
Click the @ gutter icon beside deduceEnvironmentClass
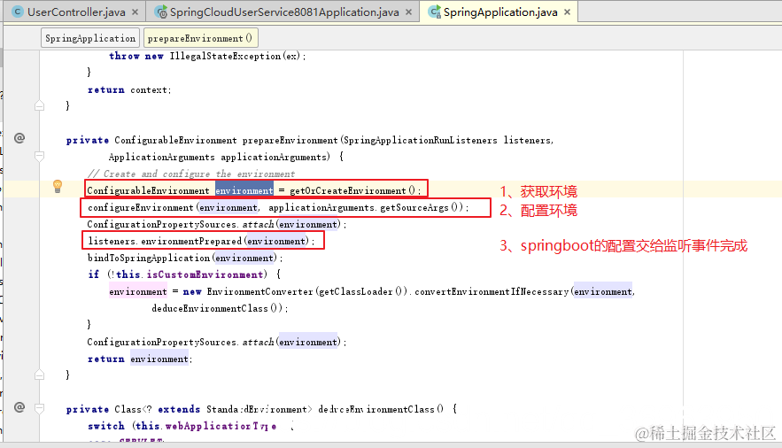(x=19, y=407)
